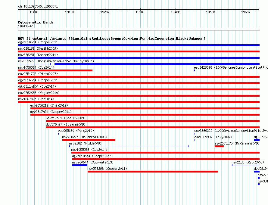Click the 1920k ruler mark
Viewport: 268px width, 205px height.
105,12
